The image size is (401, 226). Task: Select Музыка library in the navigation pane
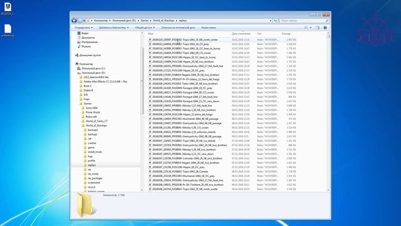coord(84,46)
